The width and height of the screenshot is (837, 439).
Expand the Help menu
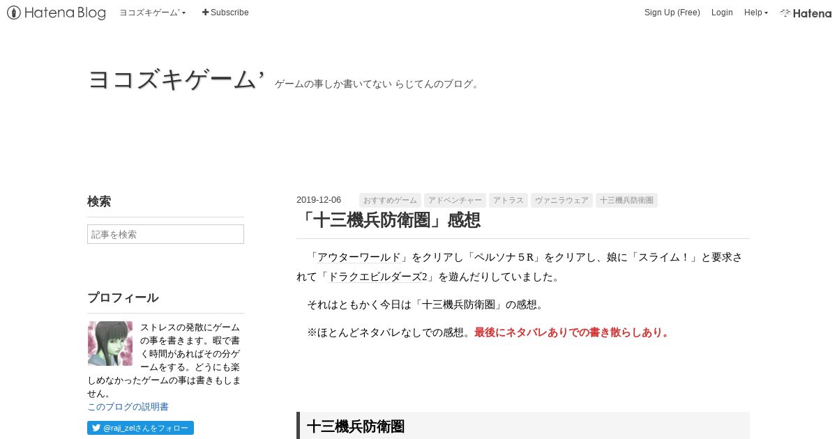pyautogui.click(x=756, y=13)
